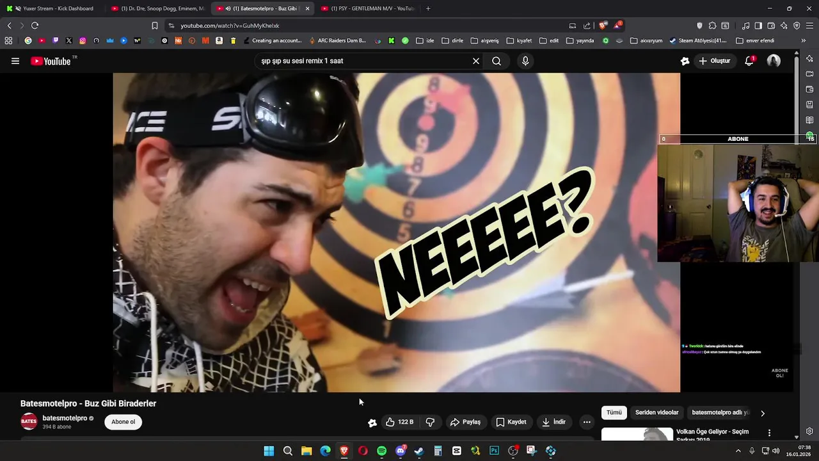The width and height of the screenshot is (819, 461).
Task: Go back in browser history
Action: 9,26
